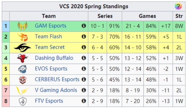Image resolution: width=187 pixels, height=108 pixels.
Task: Click the Team Flash logo icon
Action: 22,37
